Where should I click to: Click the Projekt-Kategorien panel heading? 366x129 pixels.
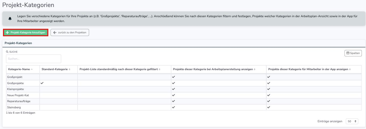coord(18,43)
